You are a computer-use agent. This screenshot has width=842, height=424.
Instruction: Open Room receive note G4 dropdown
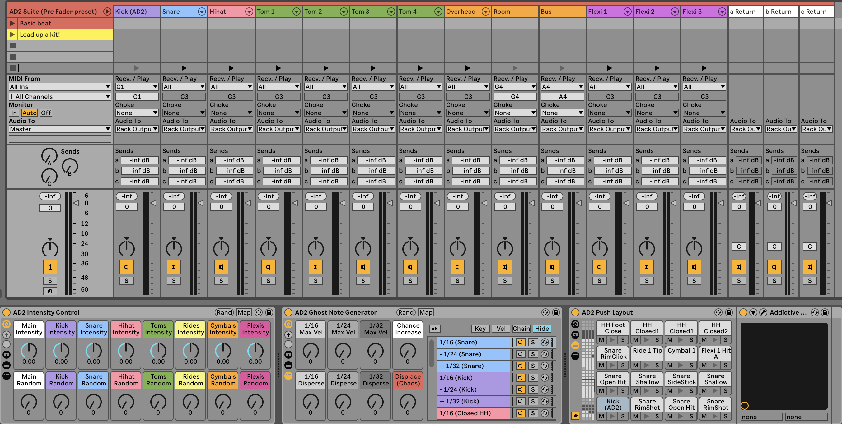coord(515,86)
